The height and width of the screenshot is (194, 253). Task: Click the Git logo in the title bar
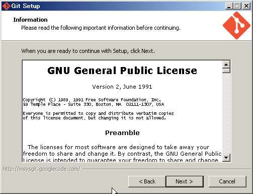pyautogui.click(x=7, y=6)
